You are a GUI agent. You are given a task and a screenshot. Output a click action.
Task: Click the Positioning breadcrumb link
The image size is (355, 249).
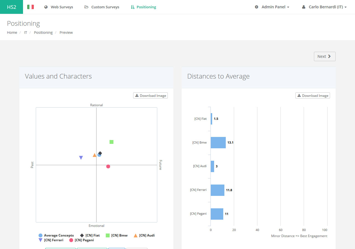point(43,32)
